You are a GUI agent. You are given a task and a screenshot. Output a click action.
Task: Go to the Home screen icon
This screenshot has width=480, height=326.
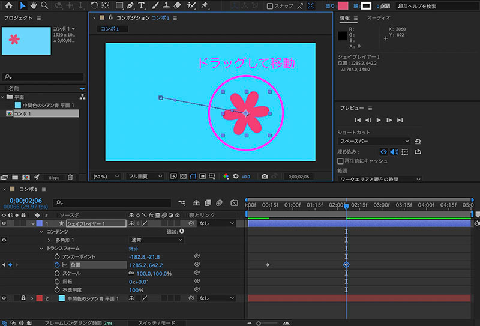click(x=9, y=5)
